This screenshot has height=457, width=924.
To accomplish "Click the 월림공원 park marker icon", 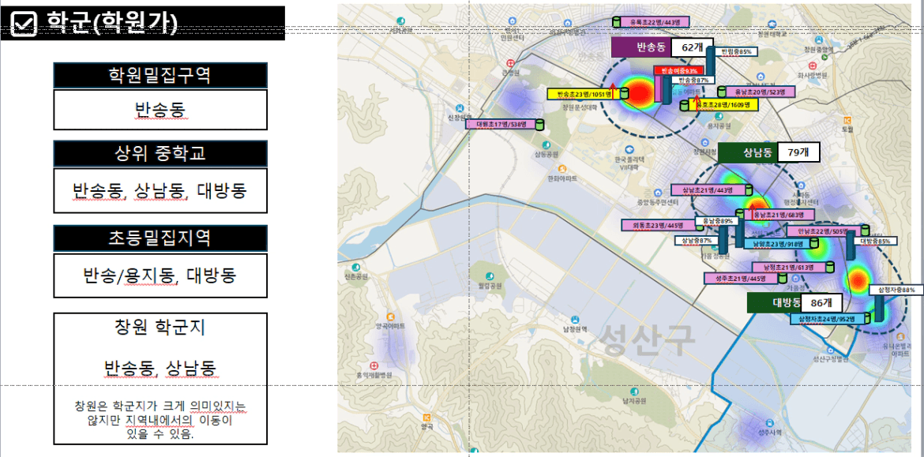I will 489,276.
